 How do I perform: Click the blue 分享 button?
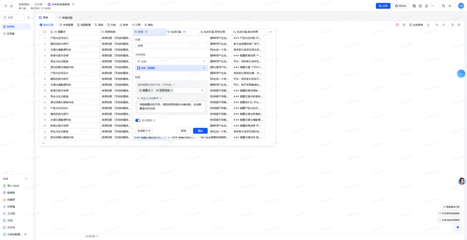pos(383,6)
